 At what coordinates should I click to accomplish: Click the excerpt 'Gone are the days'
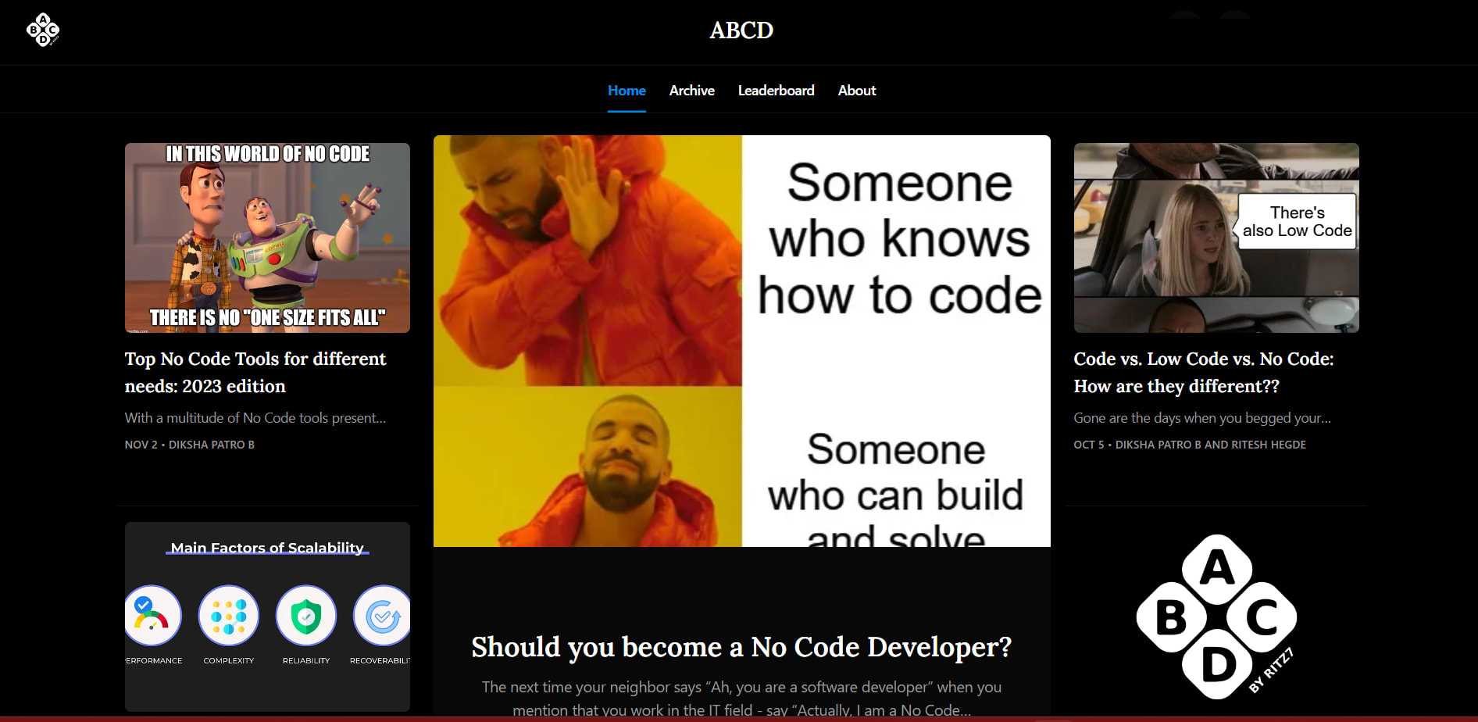(x=1202, y=418)
